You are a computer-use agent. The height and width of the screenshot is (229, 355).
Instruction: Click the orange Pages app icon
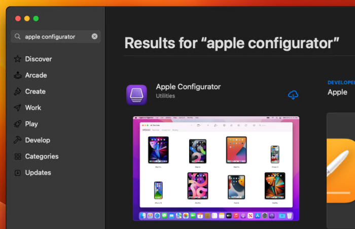(341, 171)
